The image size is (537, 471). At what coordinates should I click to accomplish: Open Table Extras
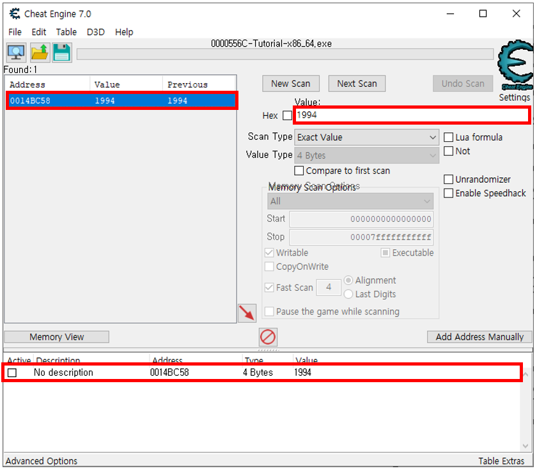click(x=501, y=461)
